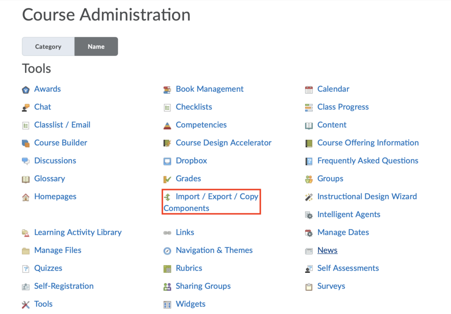
Task: Click the Rubrics grid icon
Action: [x=167, y=269]
